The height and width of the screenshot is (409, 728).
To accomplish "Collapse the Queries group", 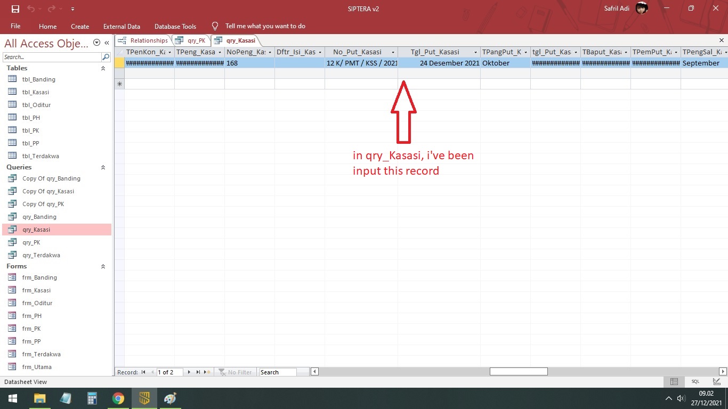I will point(103,167).
